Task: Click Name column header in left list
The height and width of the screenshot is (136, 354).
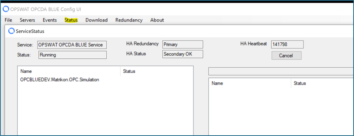Action: click(x=69, y=71)
